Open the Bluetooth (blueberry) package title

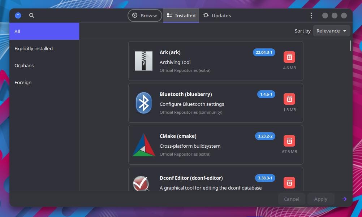coord(186,94)
